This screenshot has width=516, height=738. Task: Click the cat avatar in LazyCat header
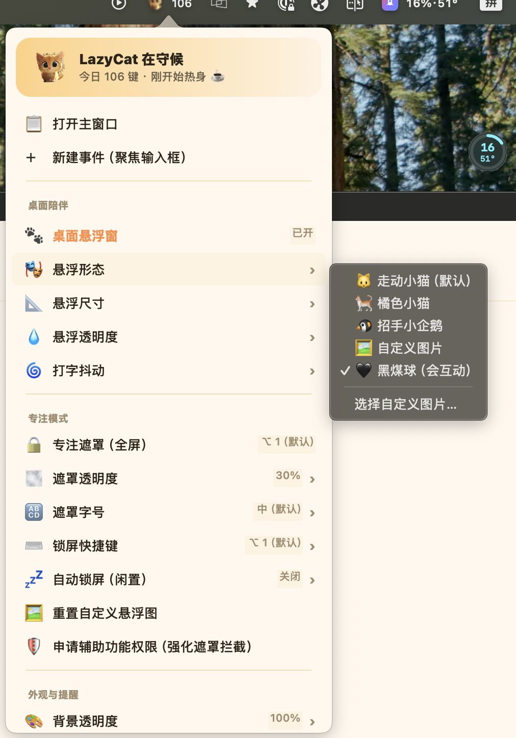point(50,67)
